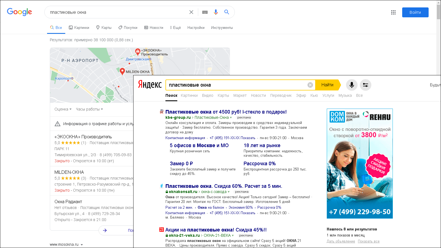Open 'Замер 0 ₽' sitelink
Screen dimensions: 441x248
[181, 164]
